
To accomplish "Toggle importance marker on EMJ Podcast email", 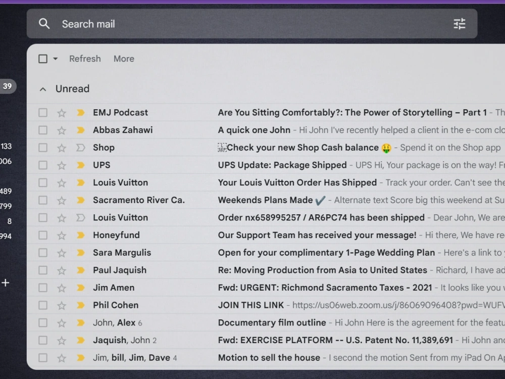I will (x=80, y=113).
